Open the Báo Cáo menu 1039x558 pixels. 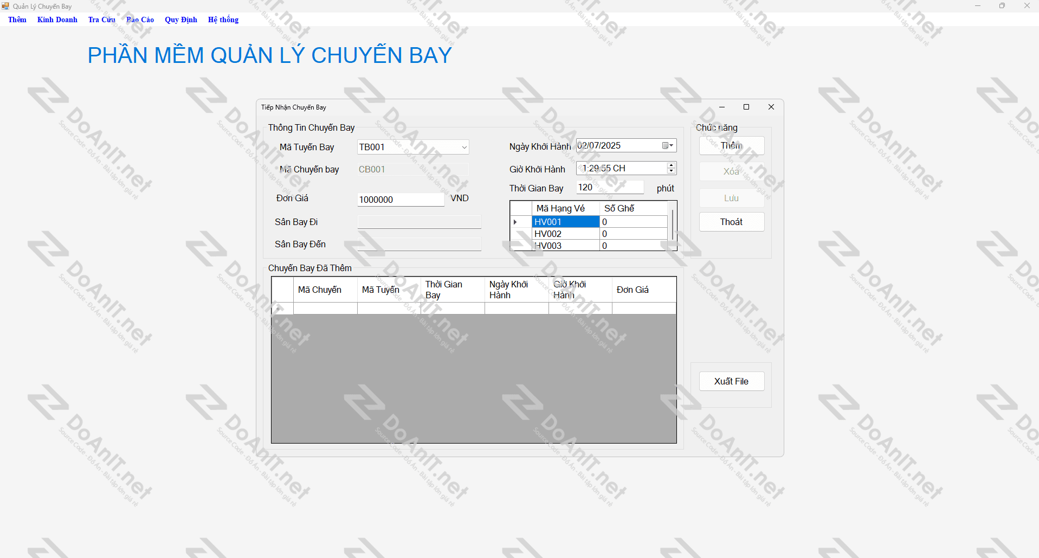coord(140,20)
